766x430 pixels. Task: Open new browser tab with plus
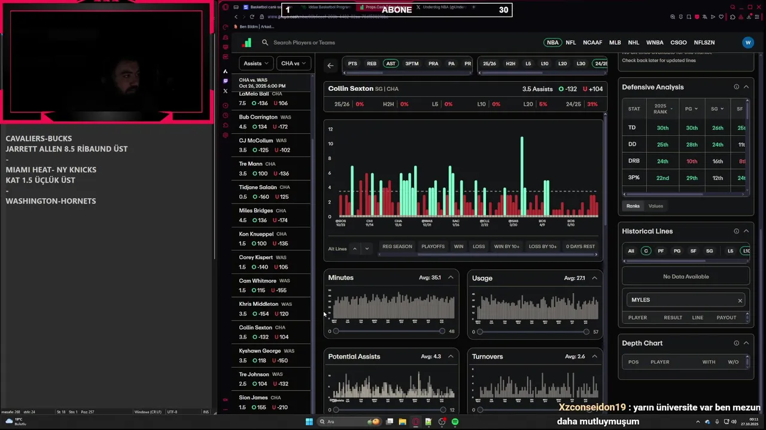coord(474,7)
